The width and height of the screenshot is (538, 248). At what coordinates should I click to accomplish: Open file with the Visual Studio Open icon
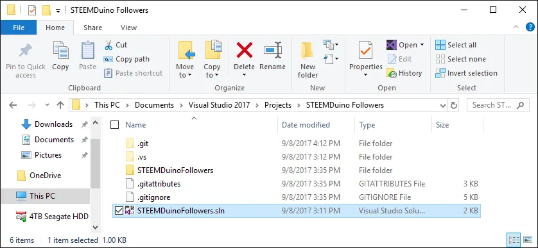pyautogui.click(x=392, y=45)
